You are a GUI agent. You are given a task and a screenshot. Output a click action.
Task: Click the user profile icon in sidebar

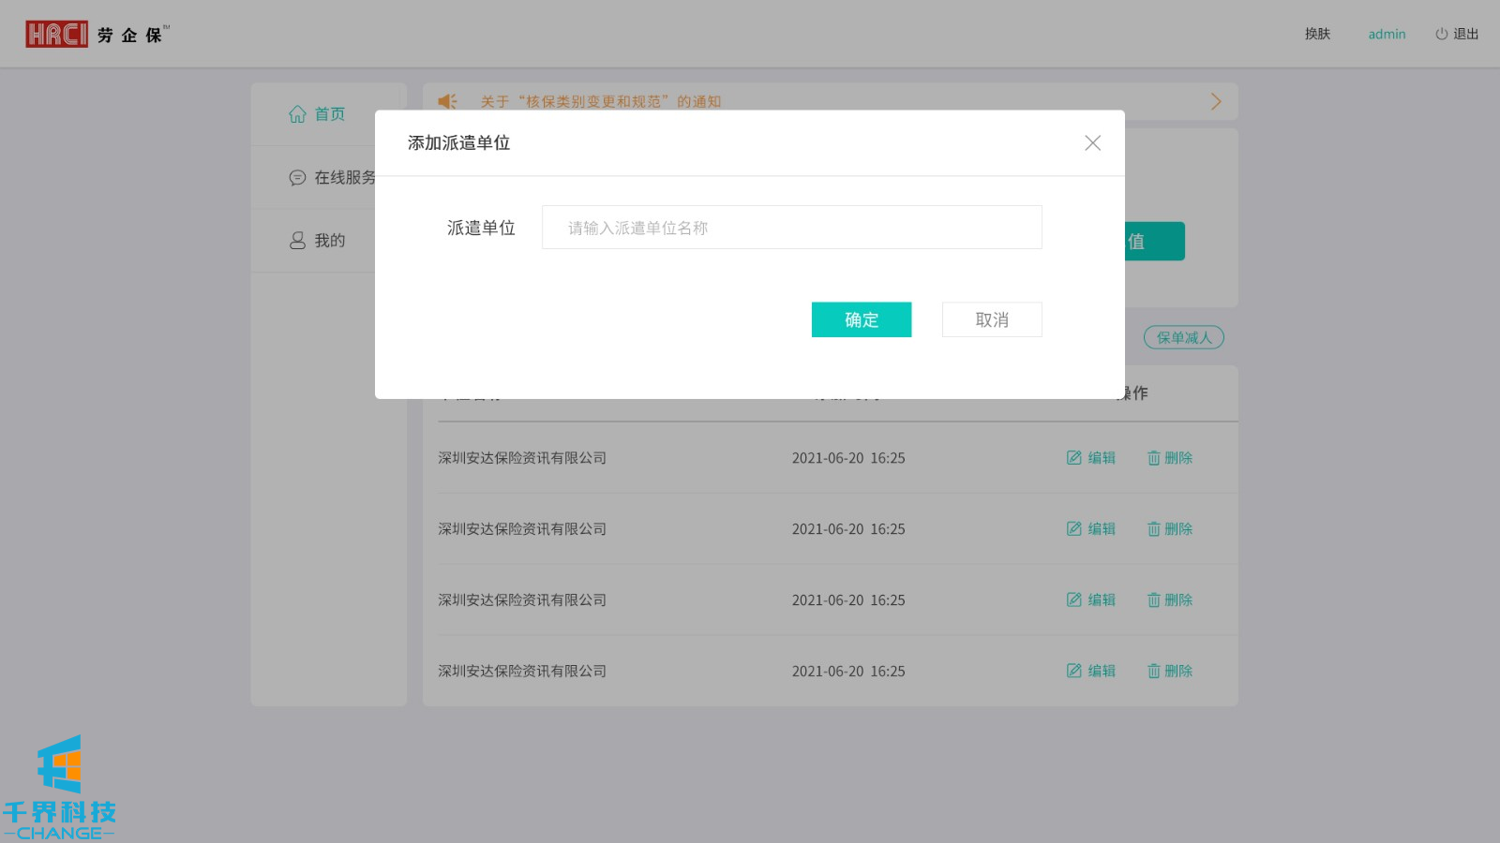(297, 241)
